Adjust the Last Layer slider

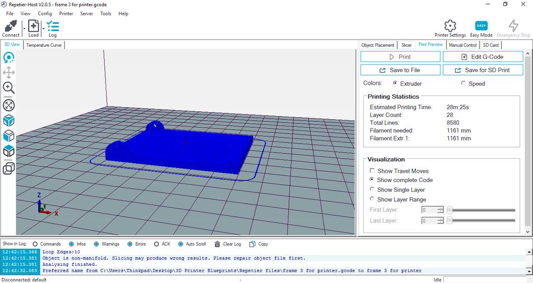[481, 221]
